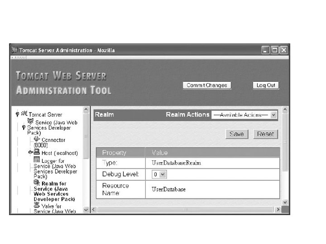
Task: Save the realm settings
Action: (x=237, y=134)
